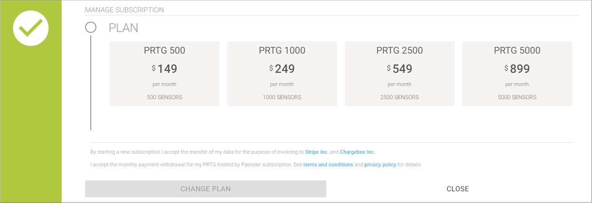This screenshot has height=203, width=592.
Task: Choose the PRTG 2500 plan card
Action: (x=400, y=74)
